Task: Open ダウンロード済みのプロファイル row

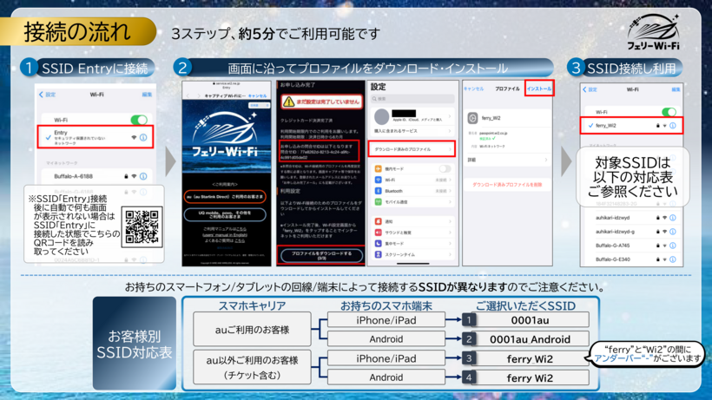Action: coord(412,148)
